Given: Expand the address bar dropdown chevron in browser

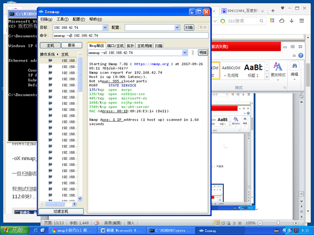Looking at the screenshot, I should tap(215, 21).
